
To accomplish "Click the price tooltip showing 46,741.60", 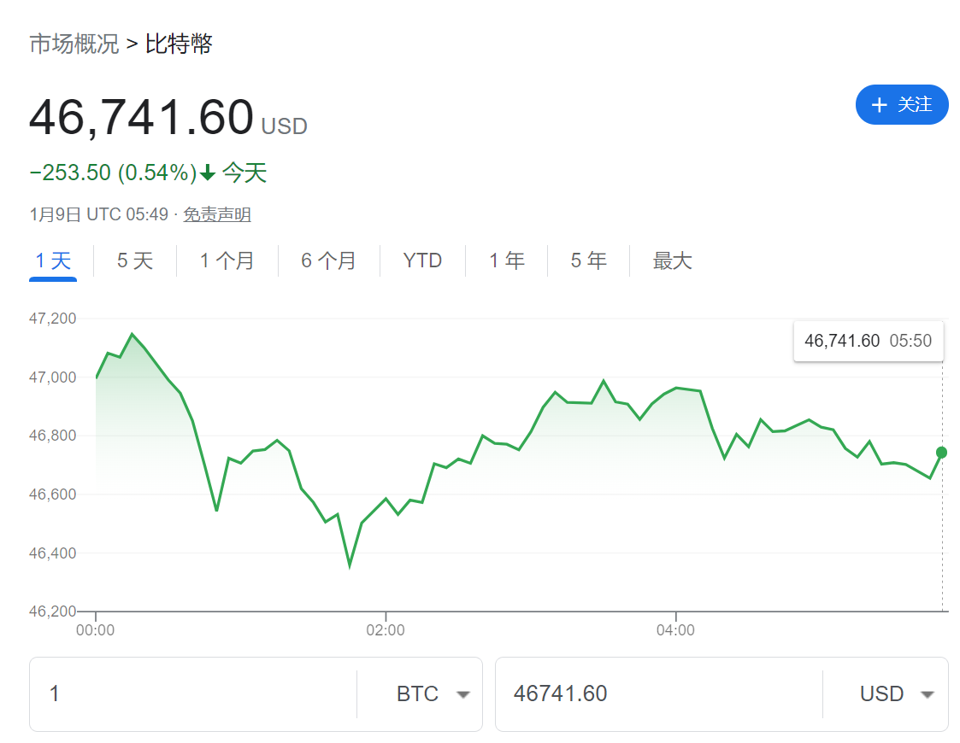I will coord(868,340).
